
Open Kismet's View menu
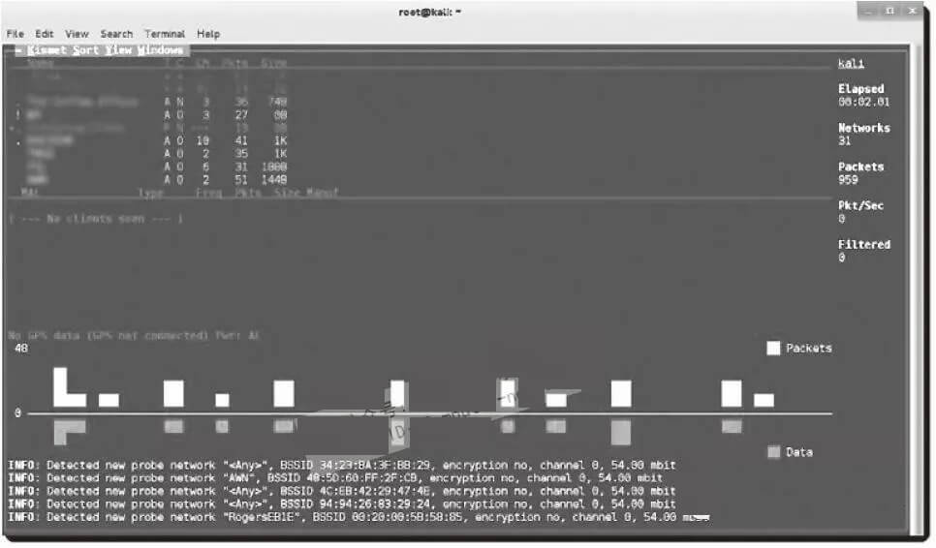pyautogui.click(x=118, y=50)
